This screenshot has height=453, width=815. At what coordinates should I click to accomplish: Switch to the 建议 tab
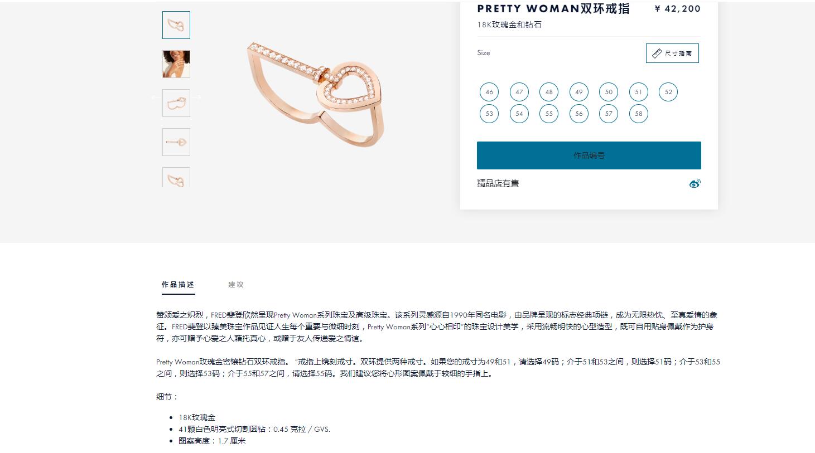coord(236,285)
